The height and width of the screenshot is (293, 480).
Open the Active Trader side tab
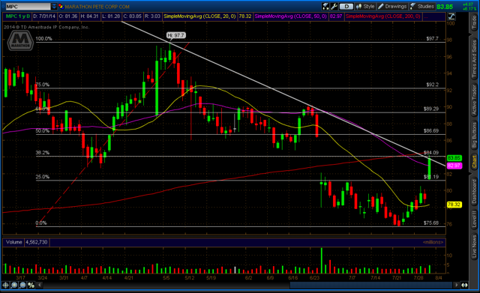coord(474,100)
